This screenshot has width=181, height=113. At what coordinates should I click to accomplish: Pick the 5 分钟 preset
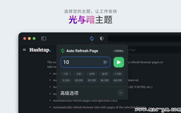[x=66, y=80]
